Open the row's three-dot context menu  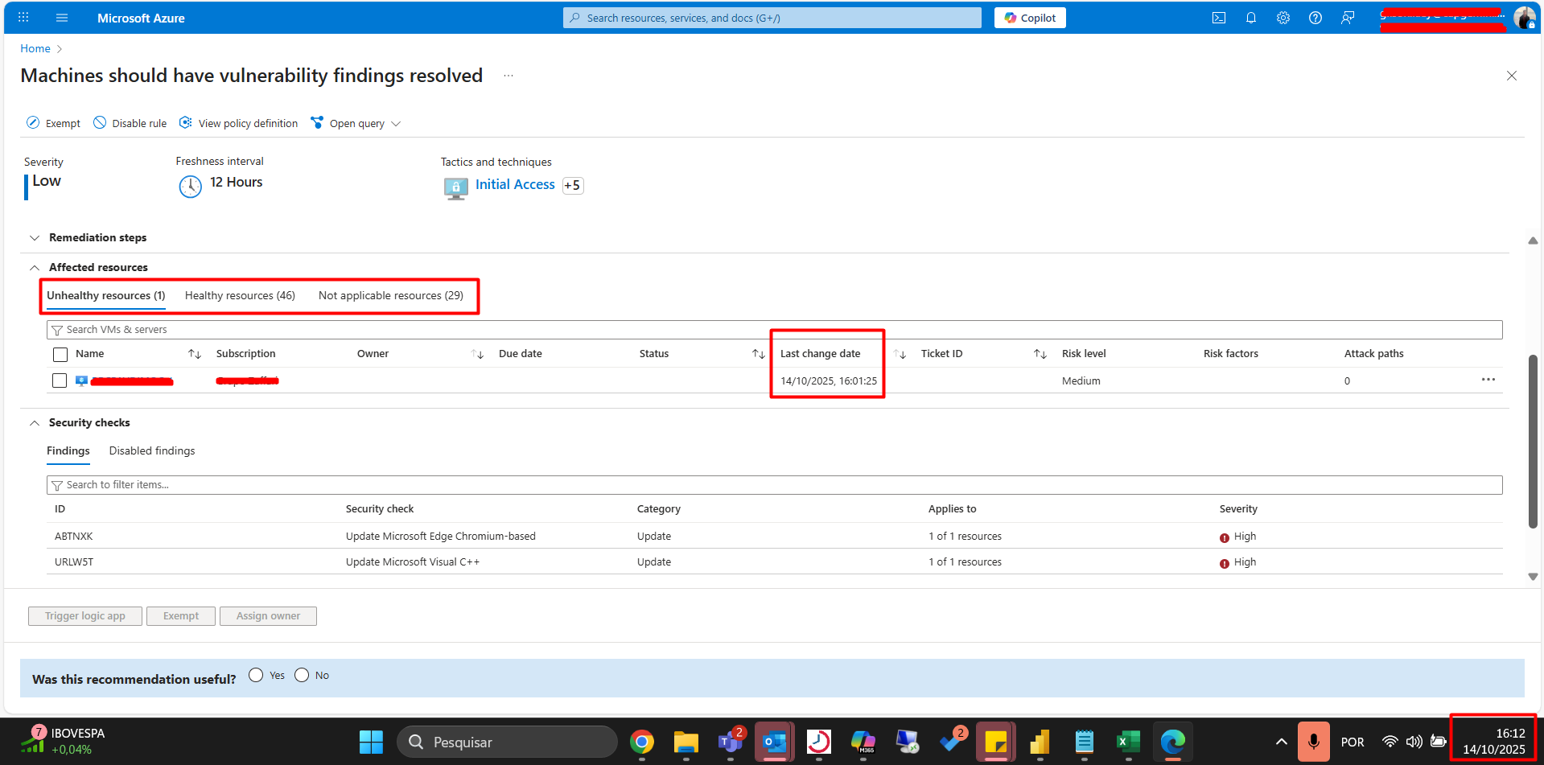1488,380
